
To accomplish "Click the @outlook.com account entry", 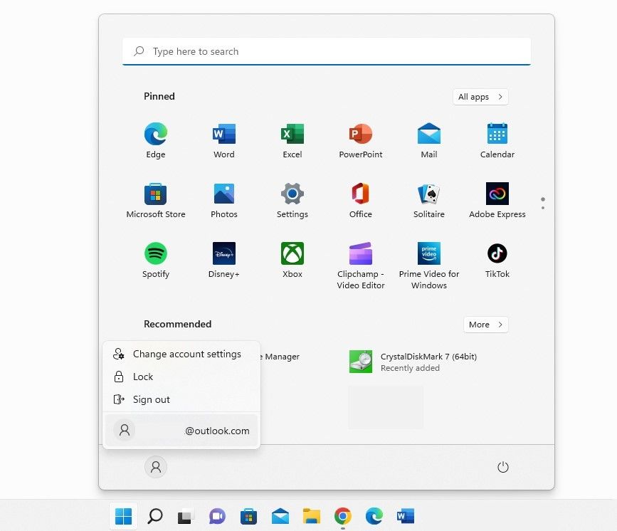I will click(x=181, y=430).
